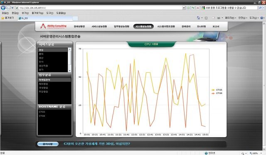The width and height of the screenshot is (266, 155).
Task: Open the 도구(T) menu in menu bar
Action: [x=50, y=13]
